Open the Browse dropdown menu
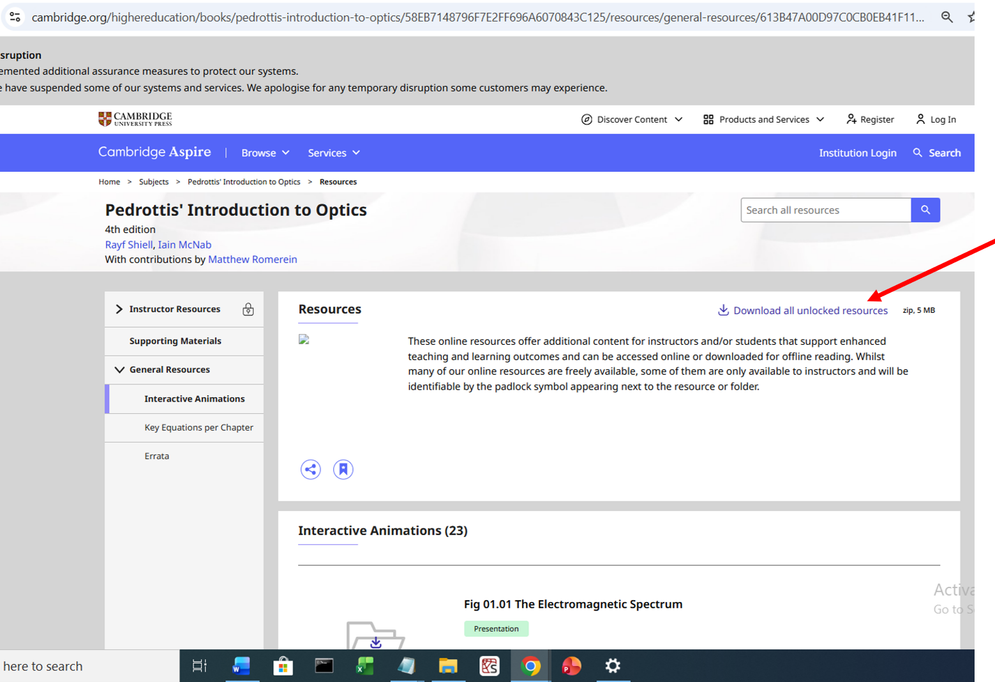Image resolution: width=995 pixels, height=682 pixels. pyautogui.click(x=266, y=153)
